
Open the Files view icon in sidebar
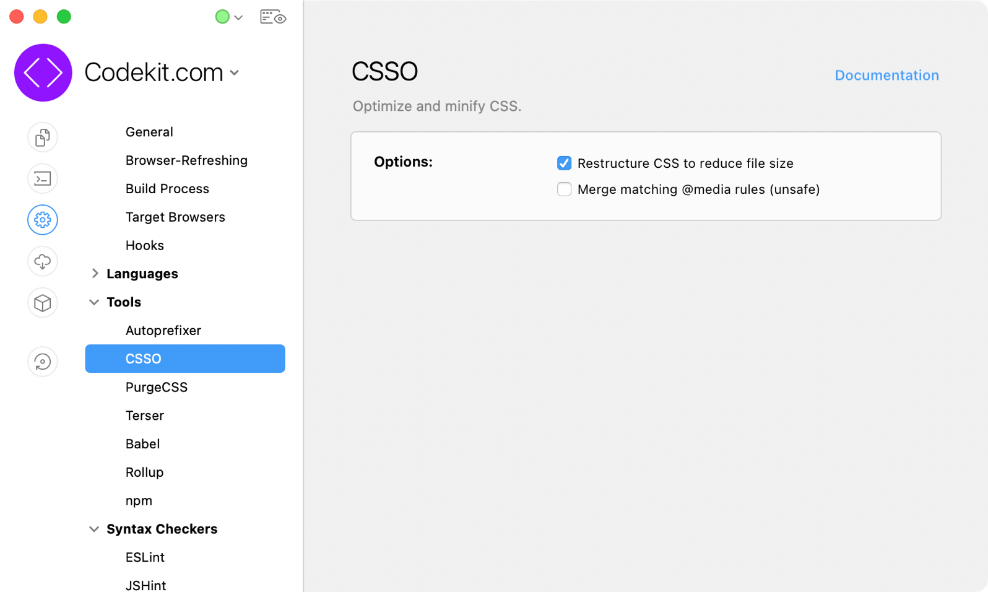point(43,137)
